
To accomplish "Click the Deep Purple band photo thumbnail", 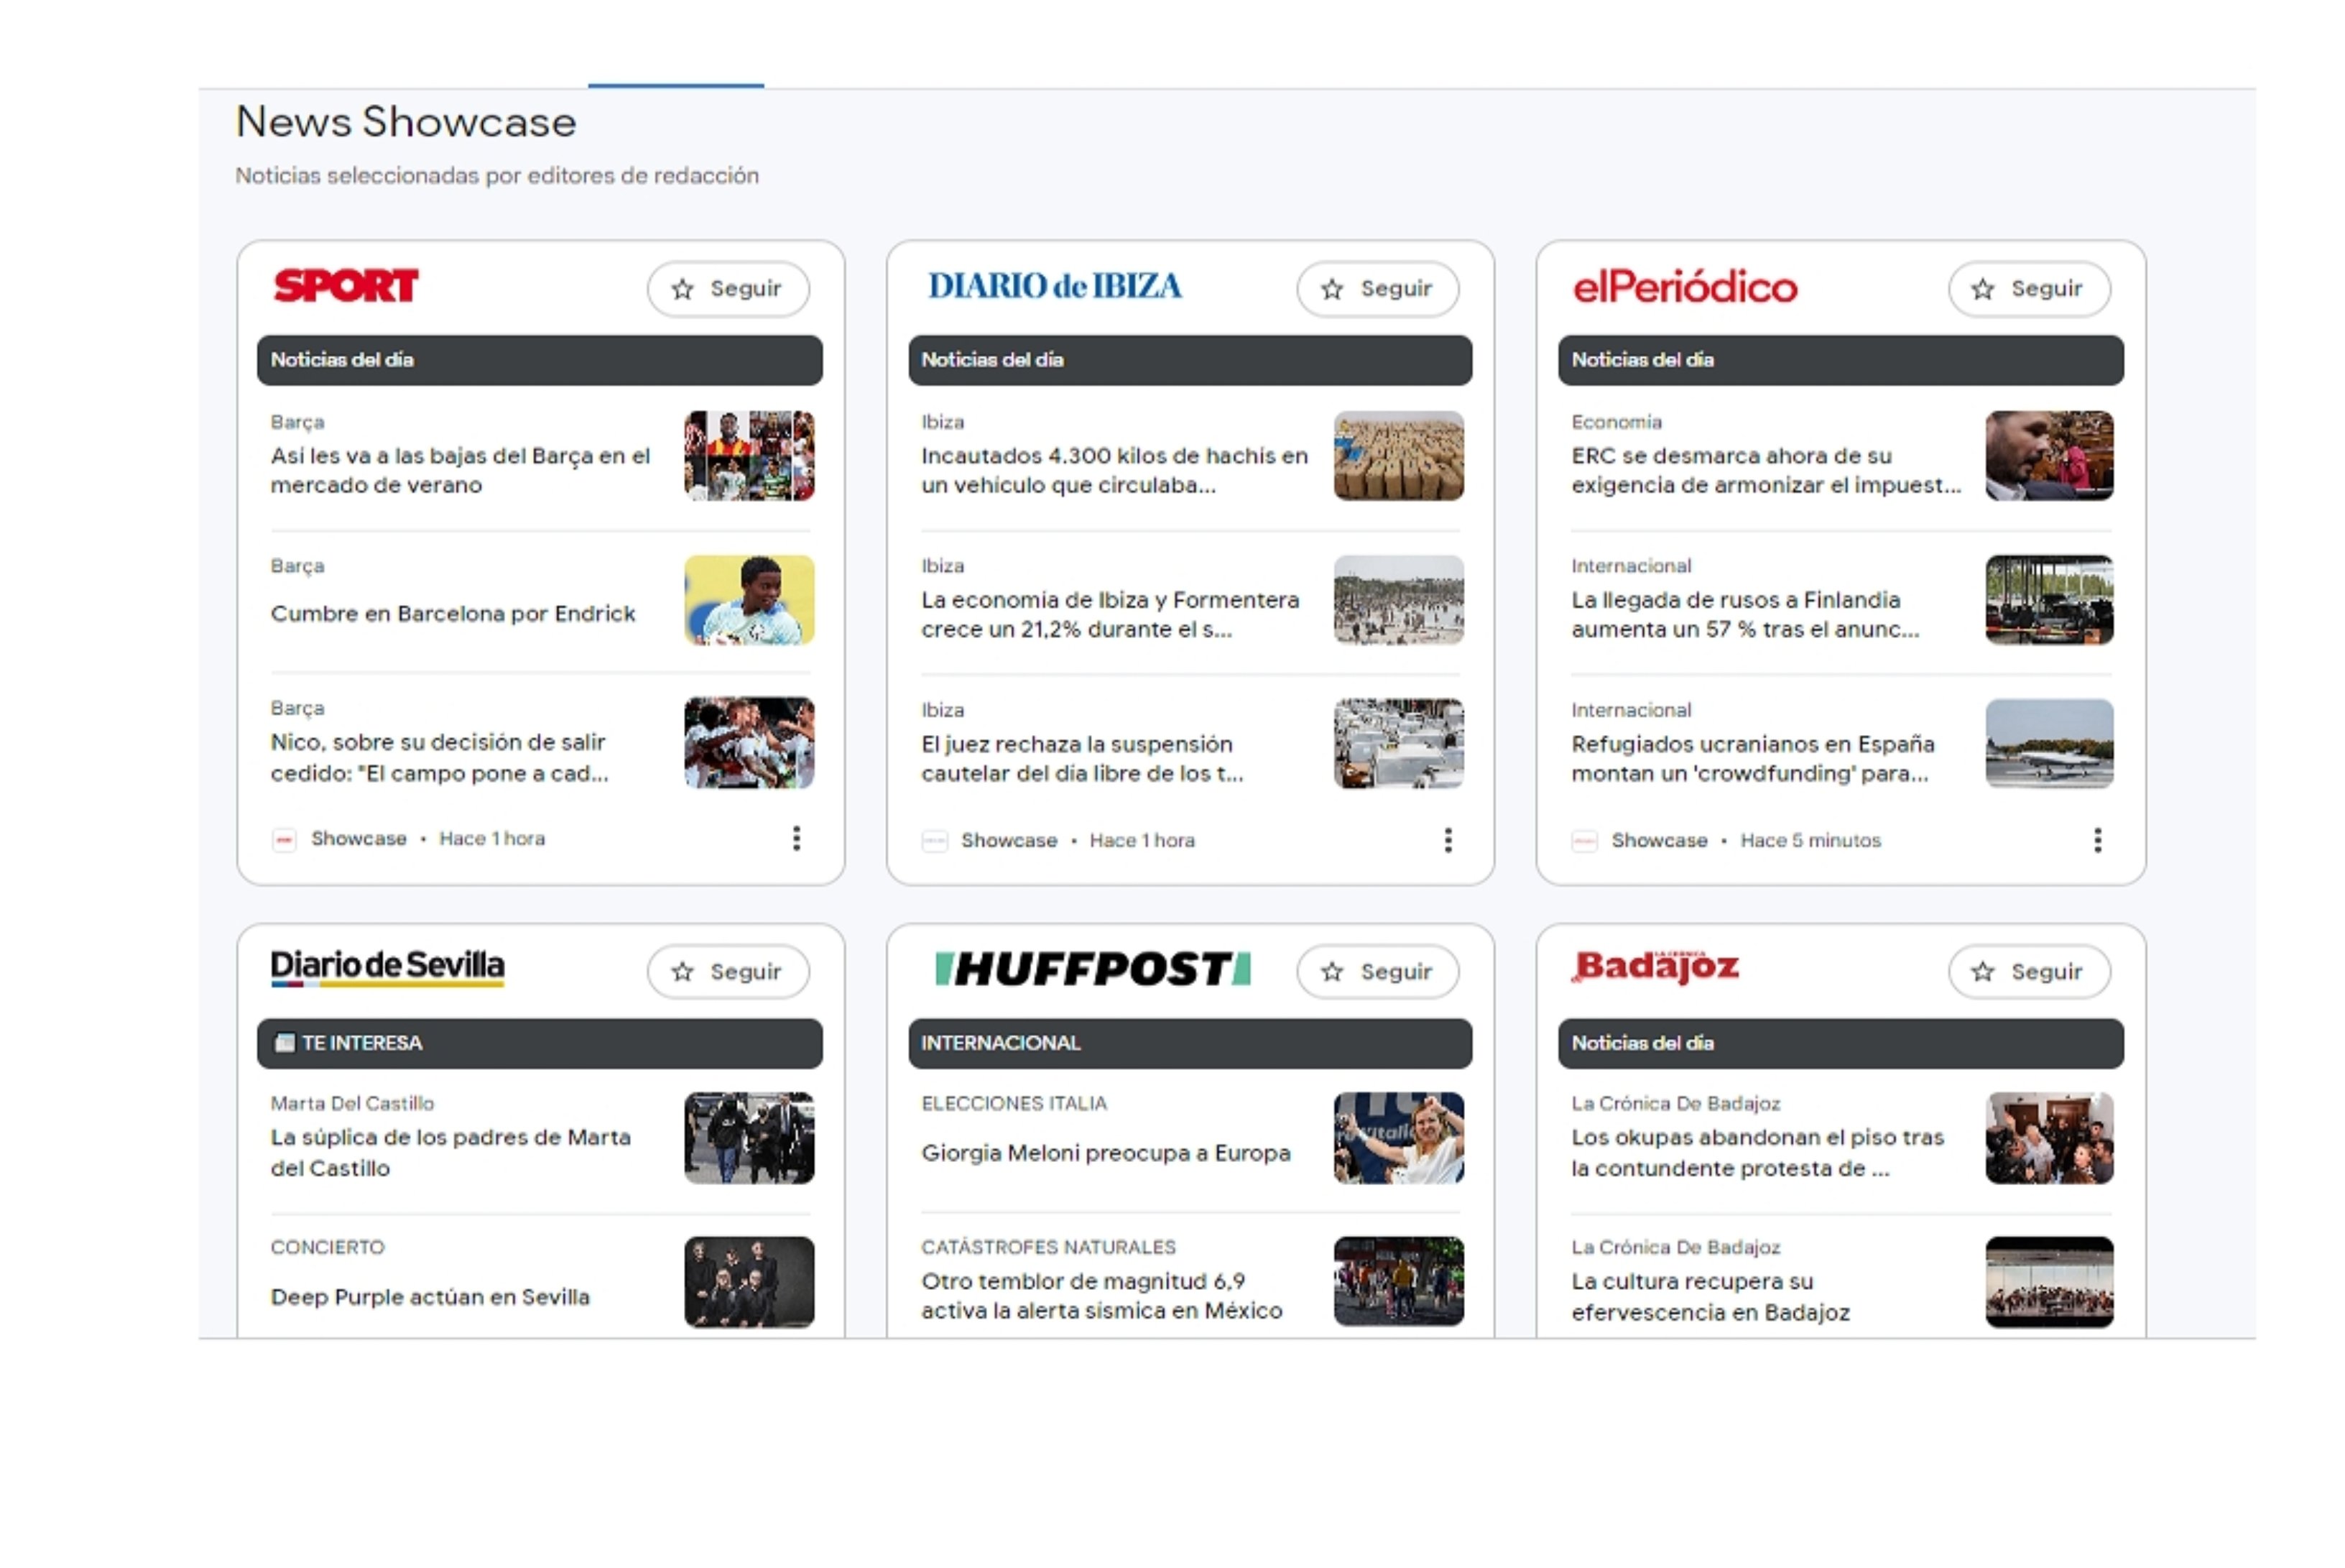I will point(749,1282).
